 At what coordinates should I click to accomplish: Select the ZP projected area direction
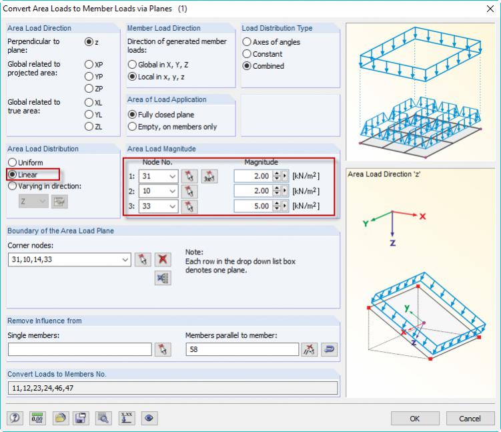tap(89, 89)
